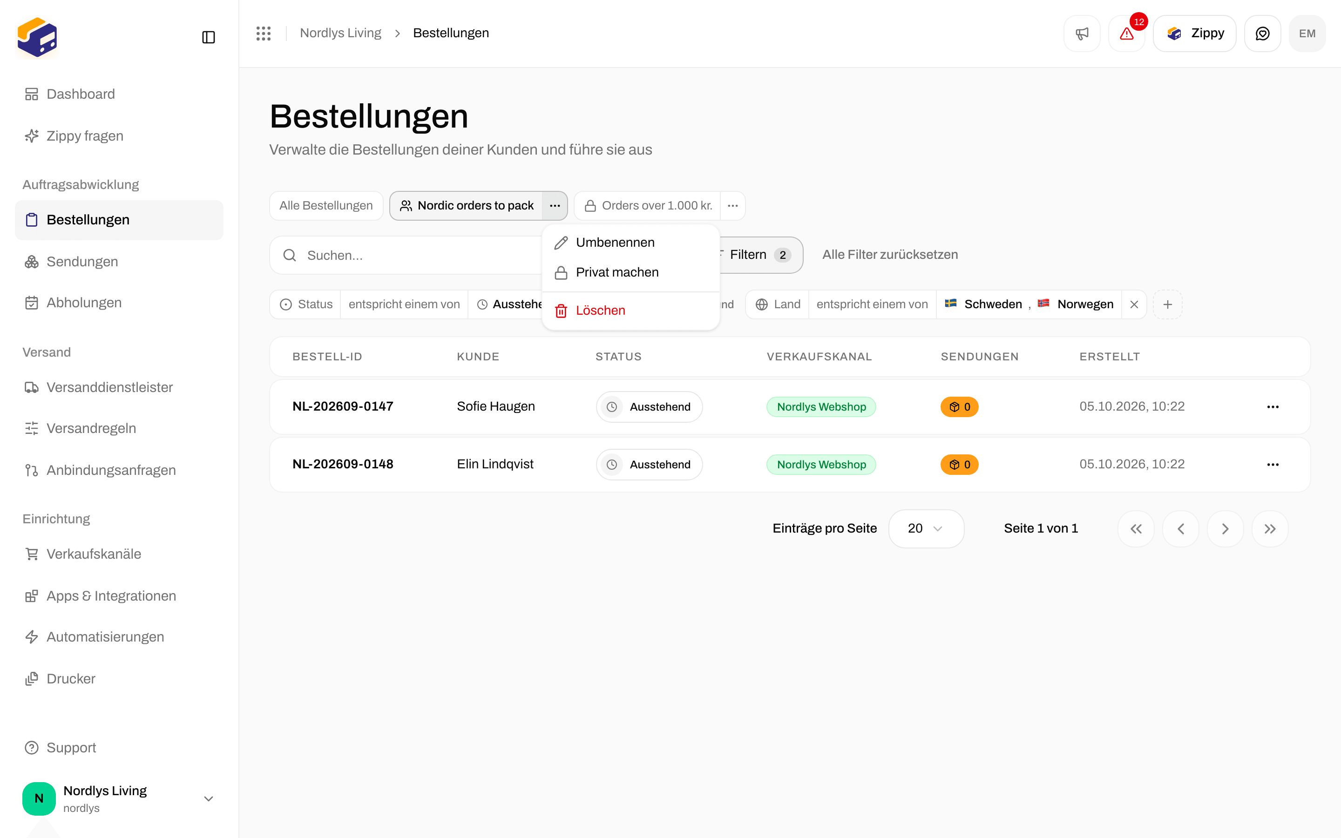Switch to the Orders over 1.000 kr. tab

tap(647, 206)
